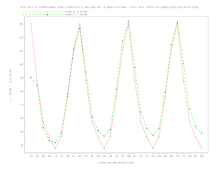
Task: Click the FHOUR VHHMM:0000>1200 axis title
Action: coord(116,163)
